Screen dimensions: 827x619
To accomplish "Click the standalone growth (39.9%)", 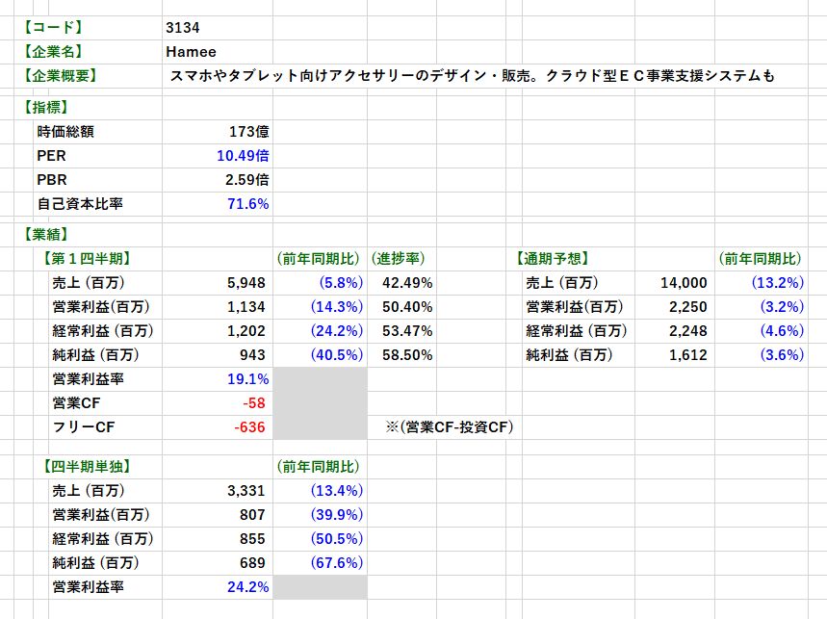I will point(337,515).
